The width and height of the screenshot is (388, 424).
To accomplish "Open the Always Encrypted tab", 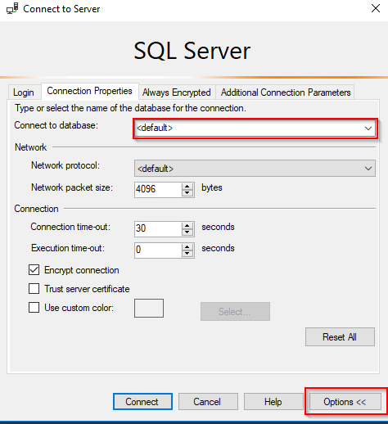I will click(177, 92).
